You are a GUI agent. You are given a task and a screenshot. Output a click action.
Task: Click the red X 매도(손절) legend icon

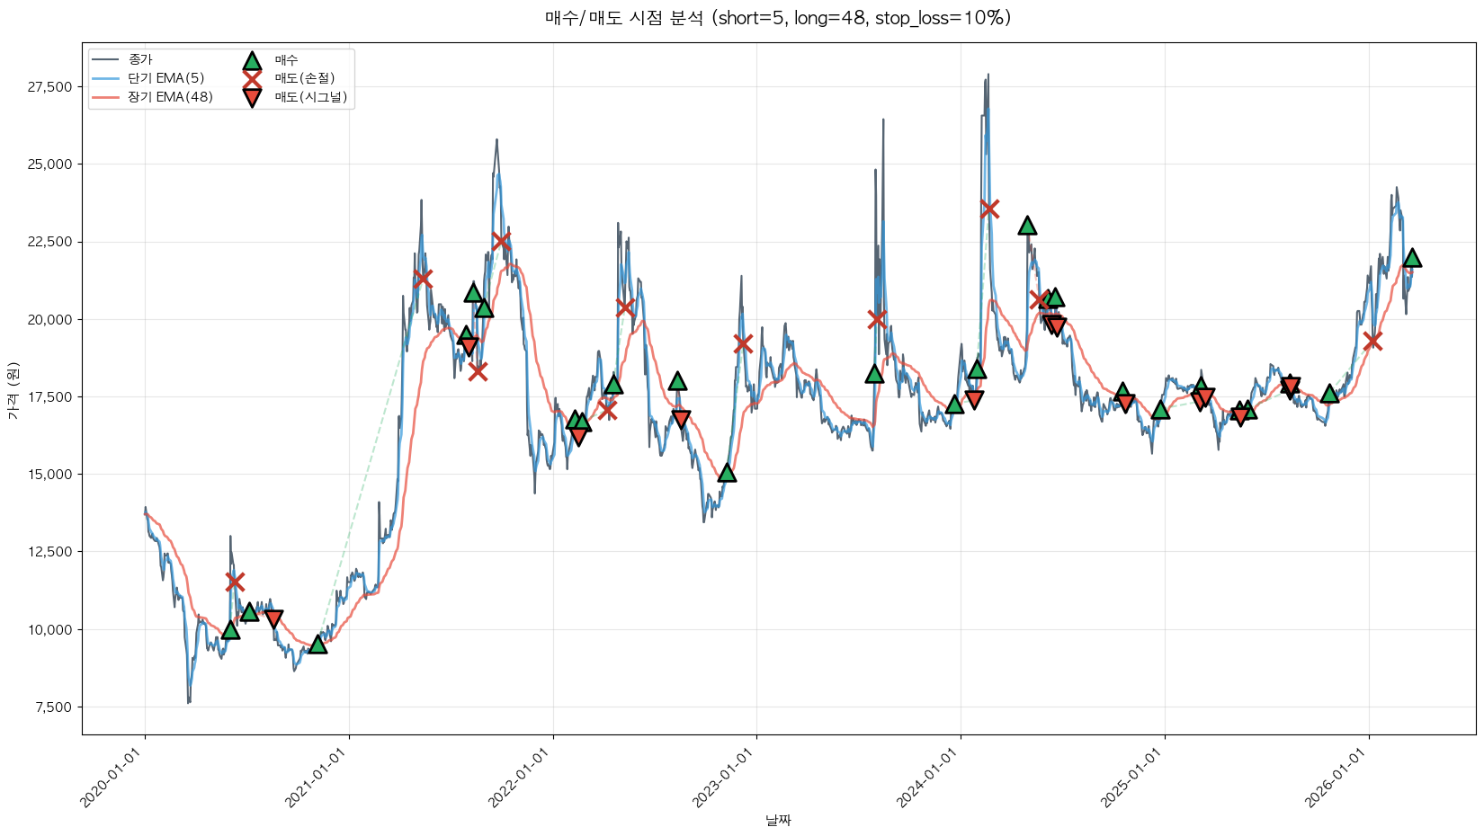[x=252, y=79]
